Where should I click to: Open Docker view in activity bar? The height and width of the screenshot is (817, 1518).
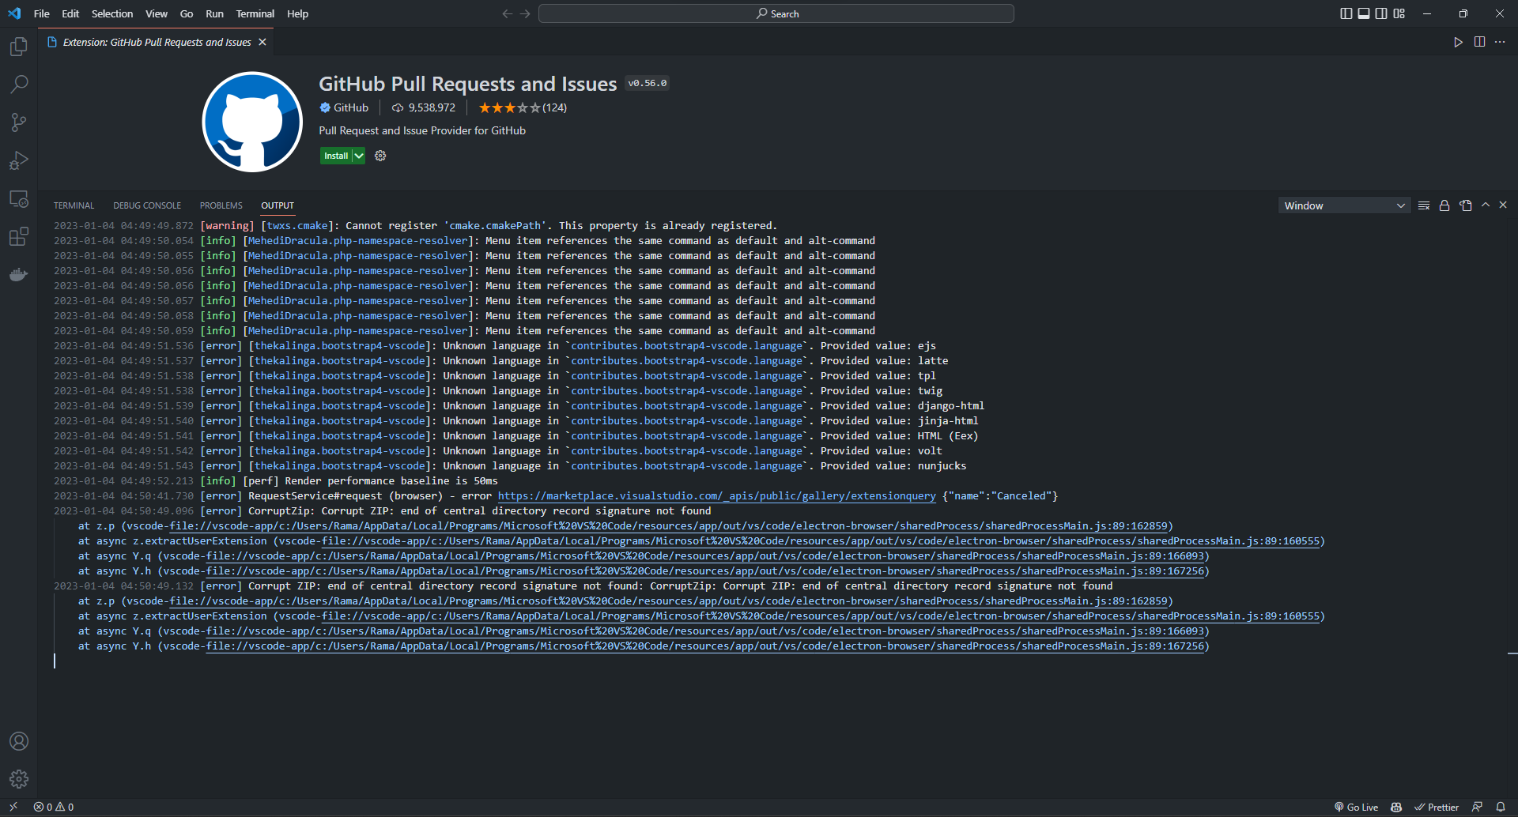[x=18, y=274]
